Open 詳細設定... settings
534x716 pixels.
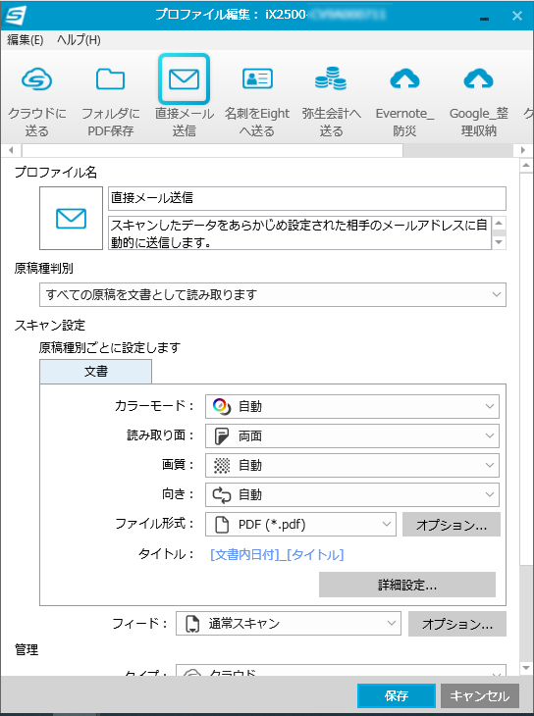pos(407,585)
